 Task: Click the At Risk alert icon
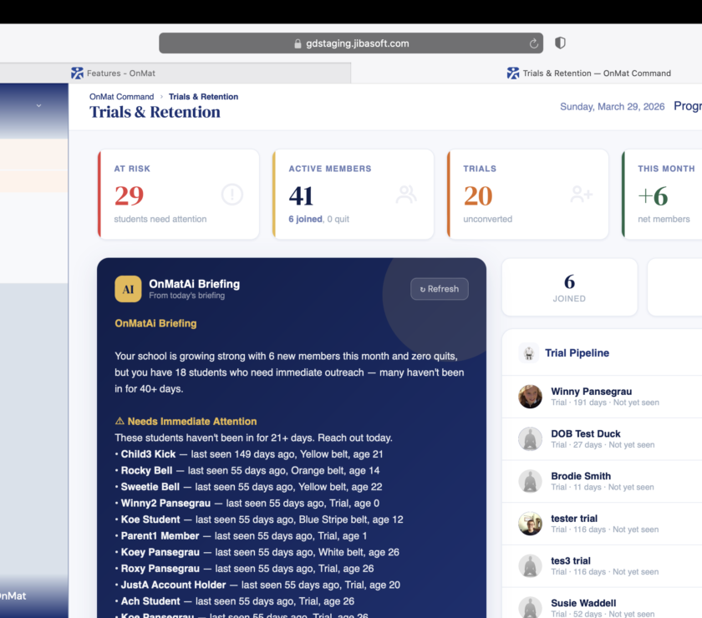(x=232, y=195)
